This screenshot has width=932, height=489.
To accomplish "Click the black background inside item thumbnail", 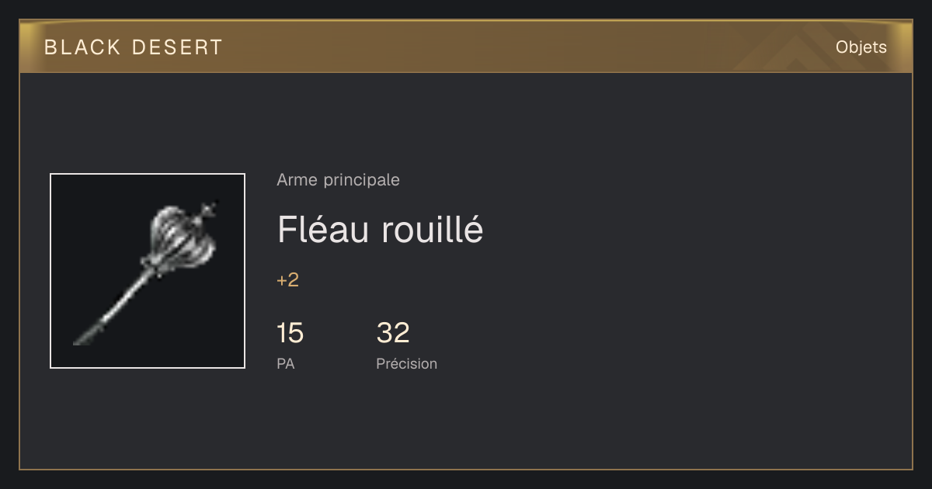I will coord(93,217).
